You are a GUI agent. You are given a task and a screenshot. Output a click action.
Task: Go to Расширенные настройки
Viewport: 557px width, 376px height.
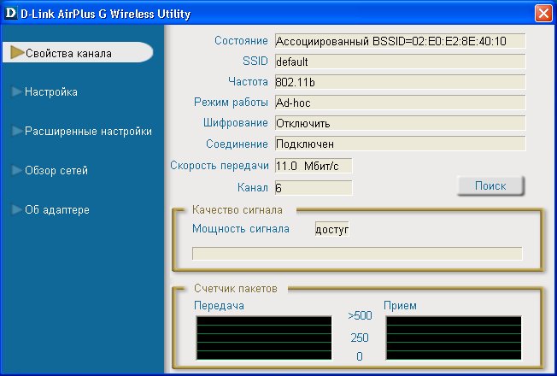click(x=89, y=131)
